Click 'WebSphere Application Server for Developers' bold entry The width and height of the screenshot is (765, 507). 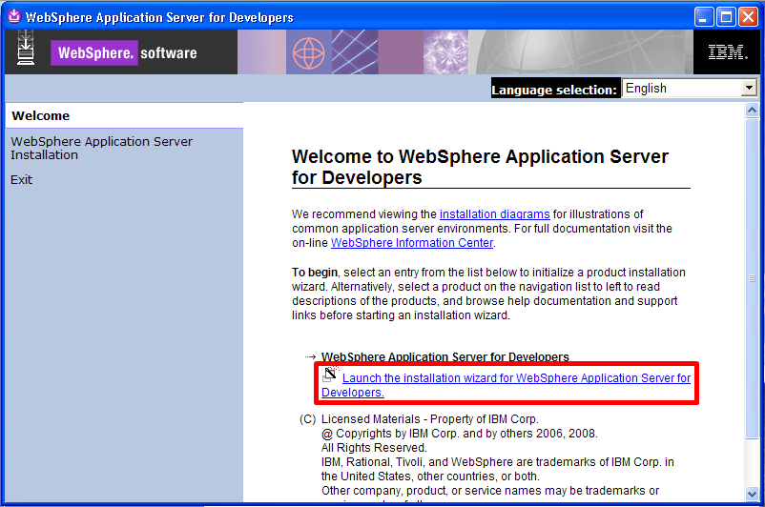click(x=445, y=356)
